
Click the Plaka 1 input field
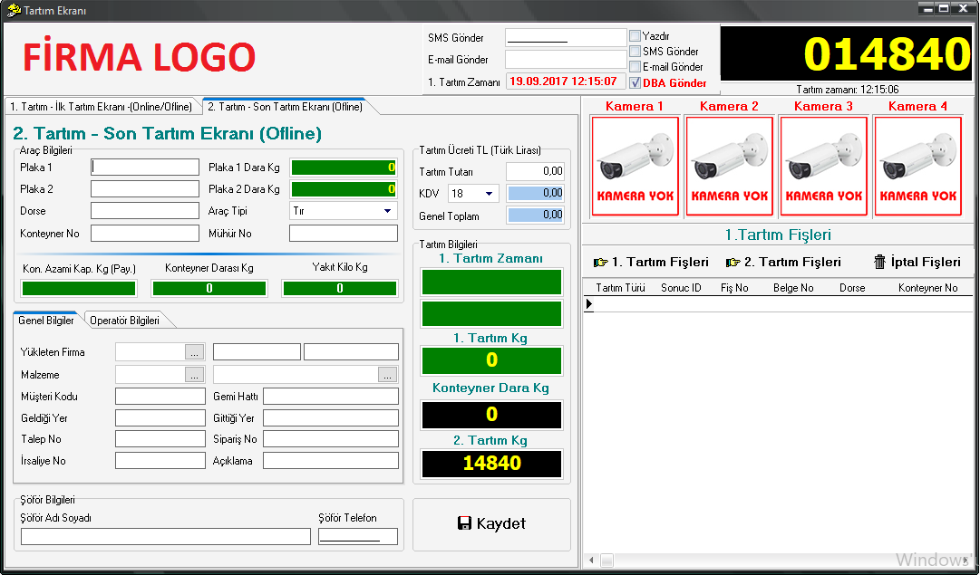pyautogui.click(x=145, y=168)
